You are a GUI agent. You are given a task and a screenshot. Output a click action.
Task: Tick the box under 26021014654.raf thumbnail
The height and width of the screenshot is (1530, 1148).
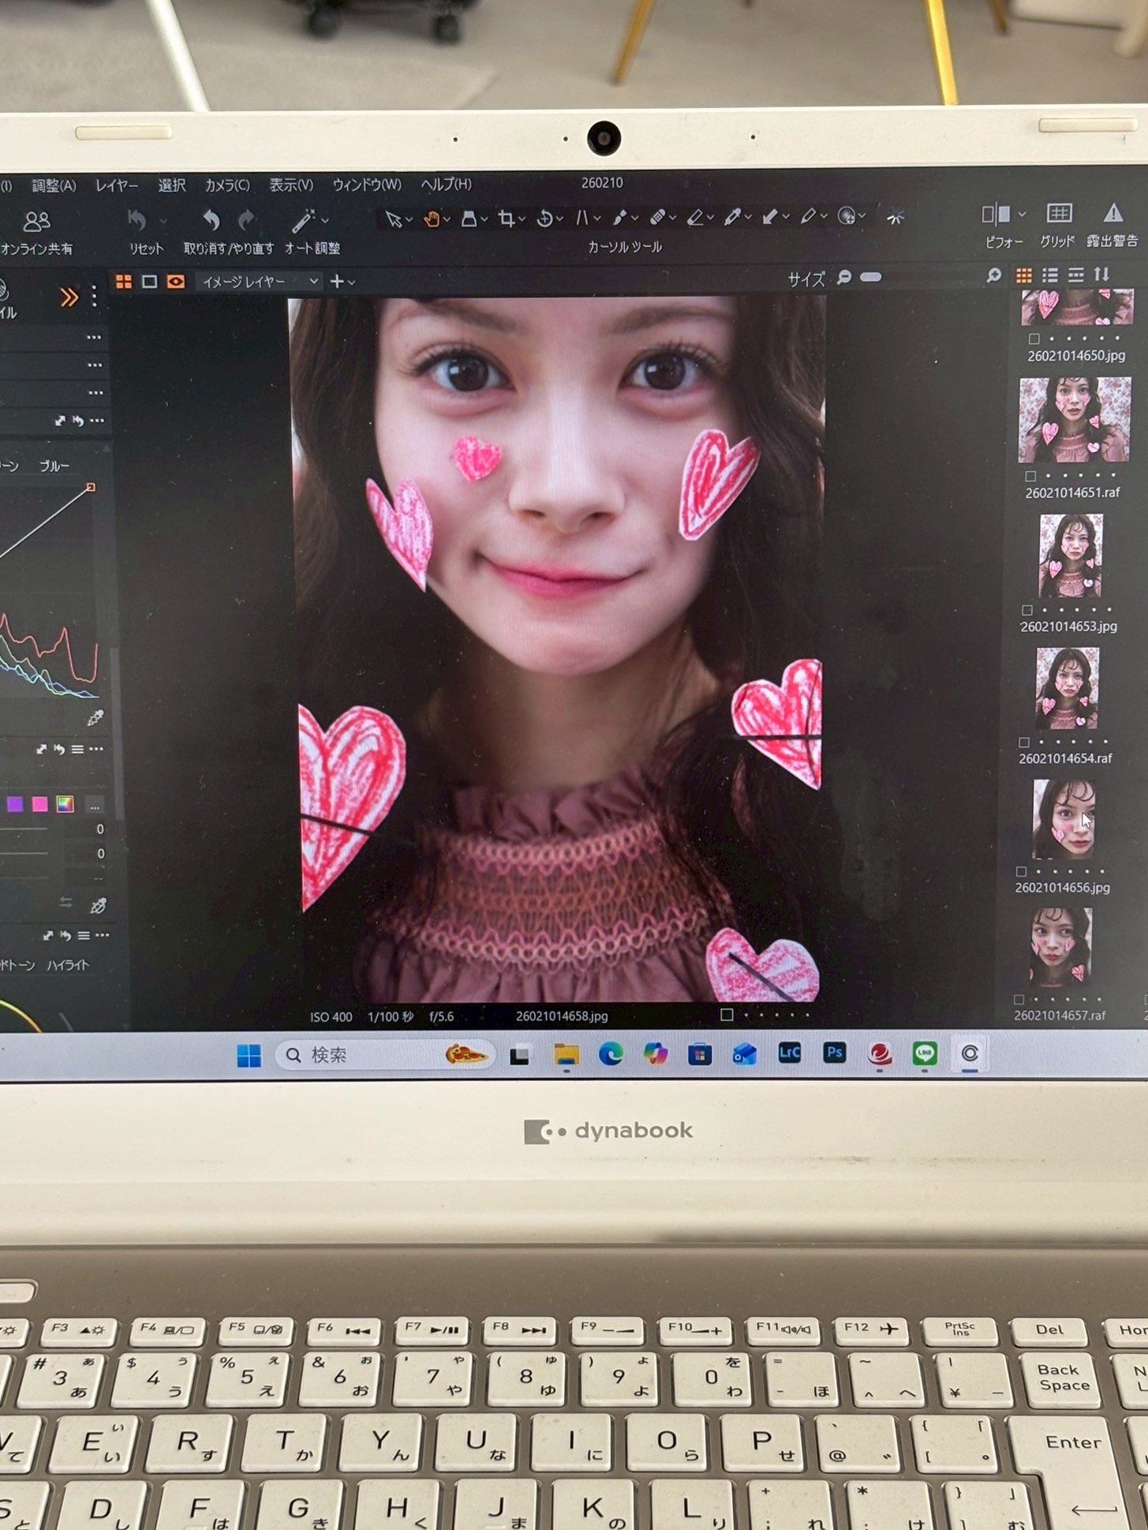[x=1024, y=743]
